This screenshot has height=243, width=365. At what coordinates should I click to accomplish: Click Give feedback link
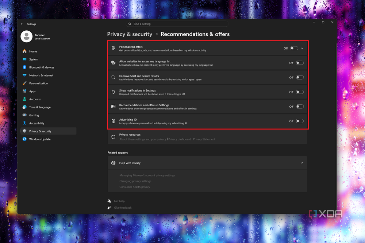click(123, 208)
